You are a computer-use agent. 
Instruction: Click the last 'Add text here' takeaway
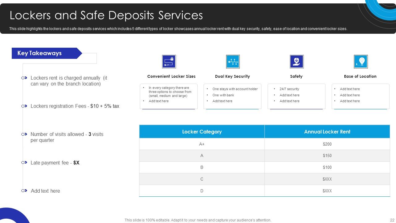tap(45, 191)
